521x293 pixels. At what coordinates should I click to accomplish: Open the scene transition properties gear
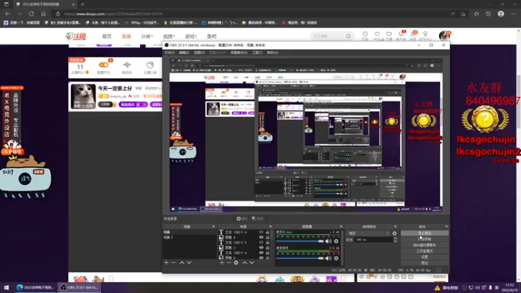[x=395, y=233]
